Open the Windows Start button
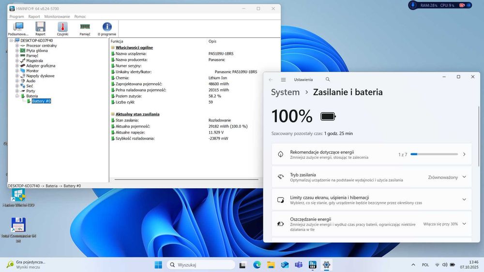The height and width of the screenshot is (272, 484). pyautogui.click(x=158, y=265)
